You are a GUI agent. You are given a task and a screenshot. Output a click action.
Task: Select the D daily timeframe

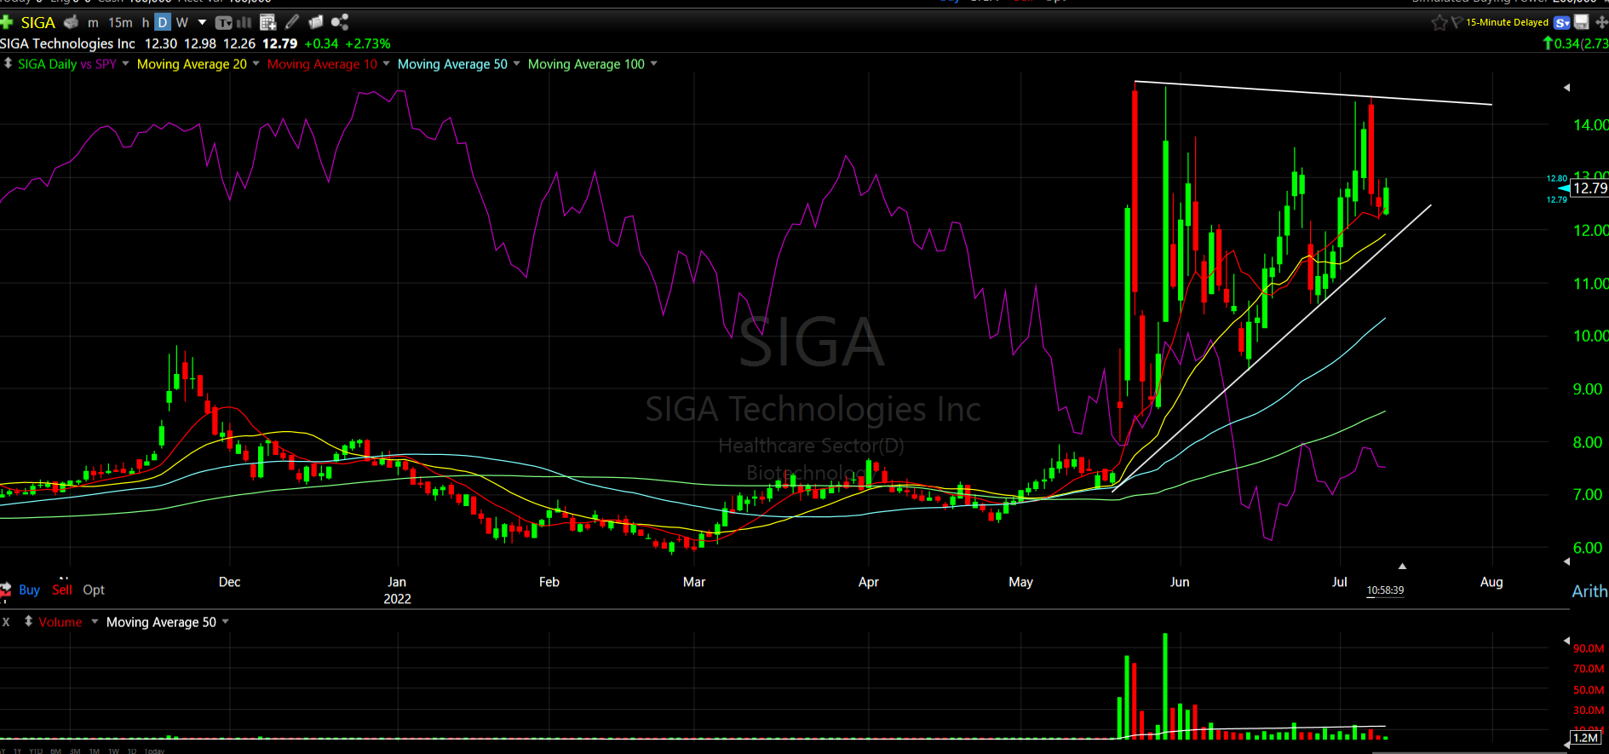163,23
